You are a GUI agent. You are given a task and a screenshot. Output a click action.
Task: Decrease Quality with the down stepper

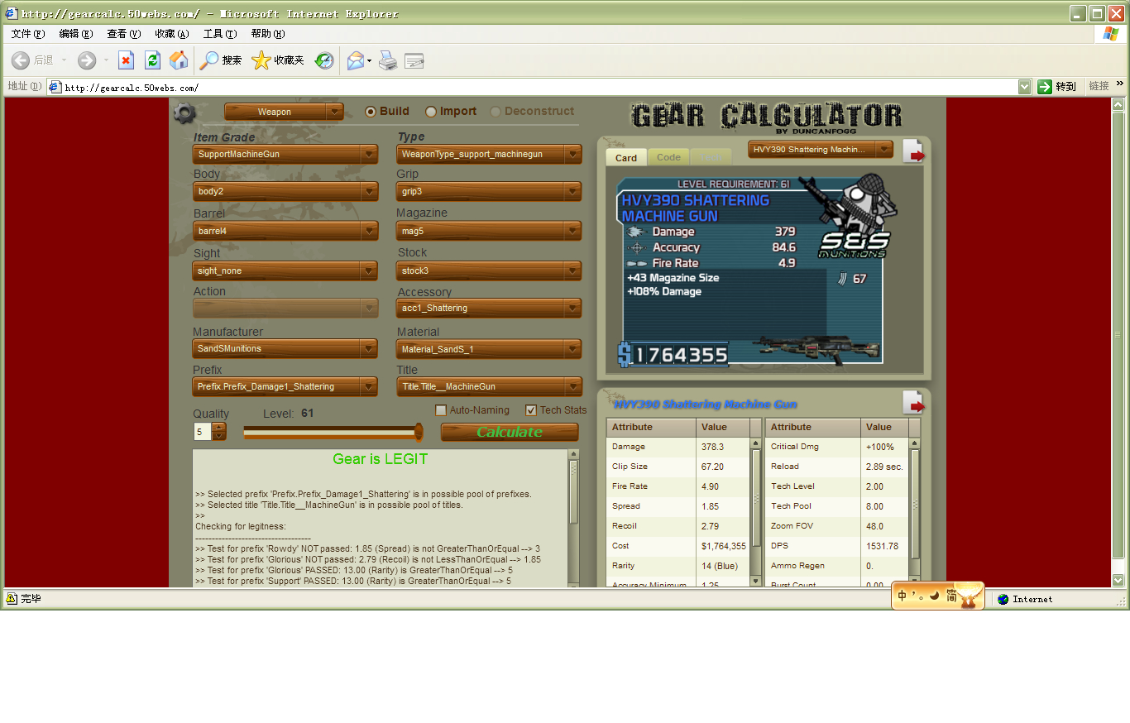tap(219, 436)
